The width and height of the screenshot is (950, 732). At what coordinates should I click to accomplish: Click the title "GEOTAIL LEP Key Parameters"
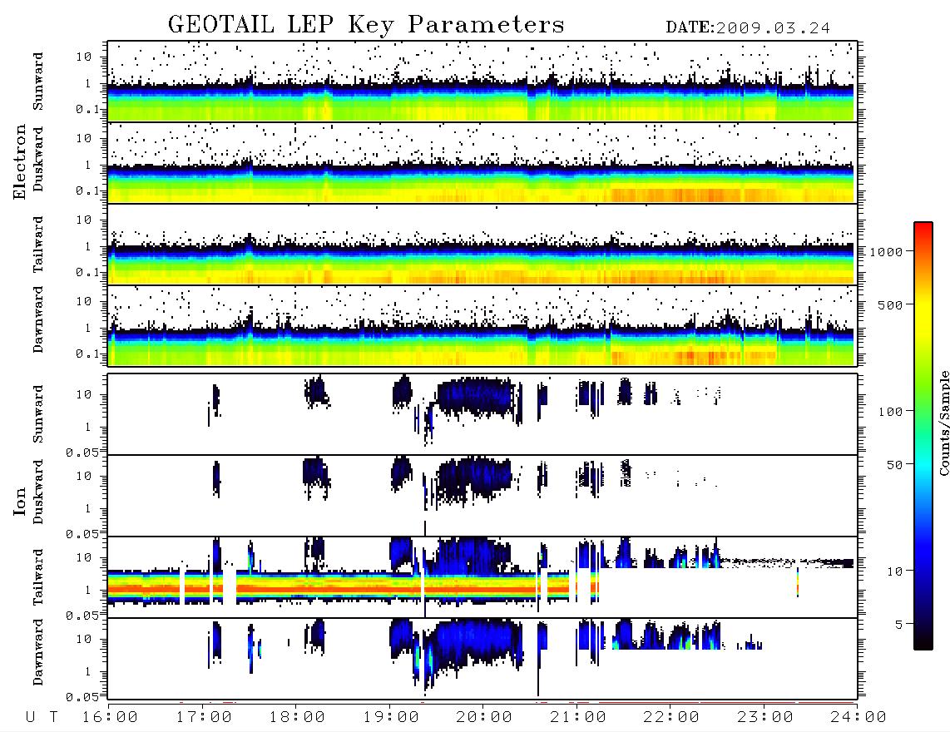tap(366, 25)
